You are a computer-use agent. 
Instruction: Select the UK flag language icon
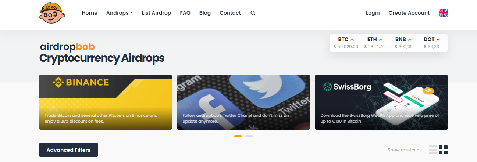pos(443,13)
